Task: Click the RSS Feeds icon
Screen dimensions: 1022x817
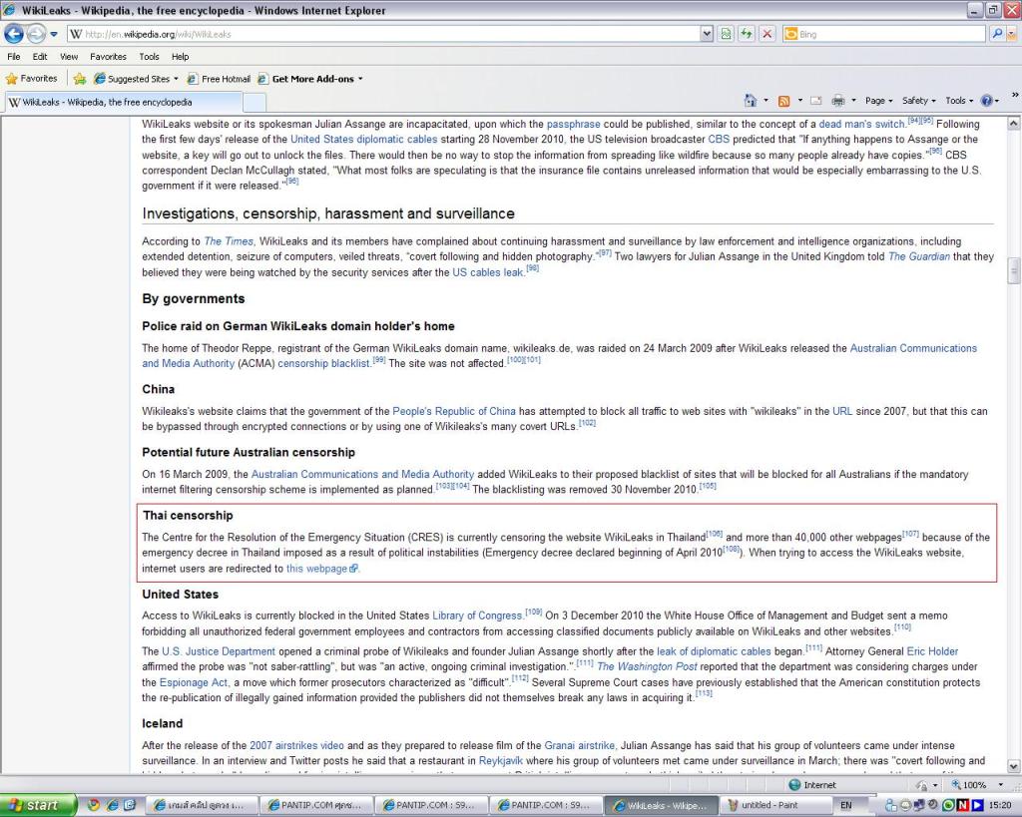Action: 784,101
